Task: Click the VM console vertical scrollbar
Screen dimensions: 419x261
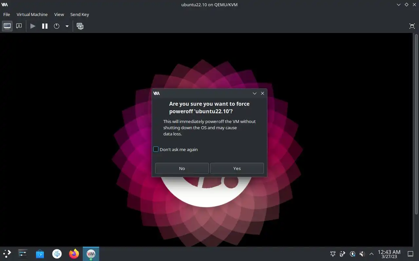Action: point(416,124)
